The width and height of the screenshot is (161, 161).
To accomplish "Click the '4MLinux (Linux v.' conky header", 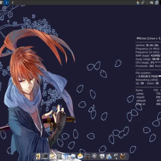I will pyautogui.click(x=149, y=38).
